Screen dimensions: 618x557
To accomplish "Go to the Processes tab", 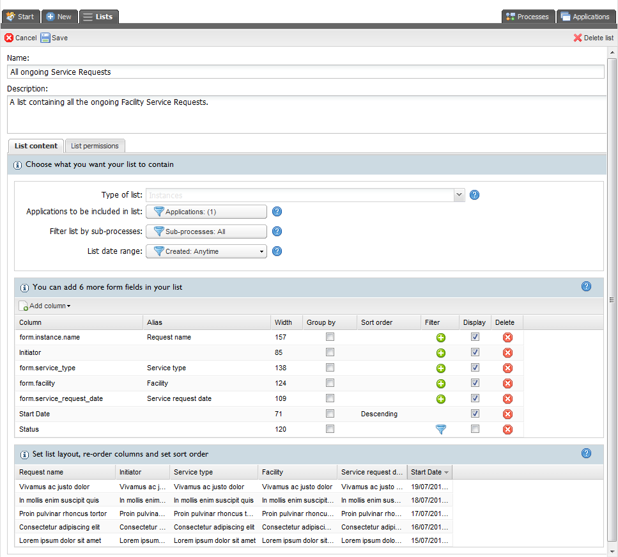I will coord(527,17).
